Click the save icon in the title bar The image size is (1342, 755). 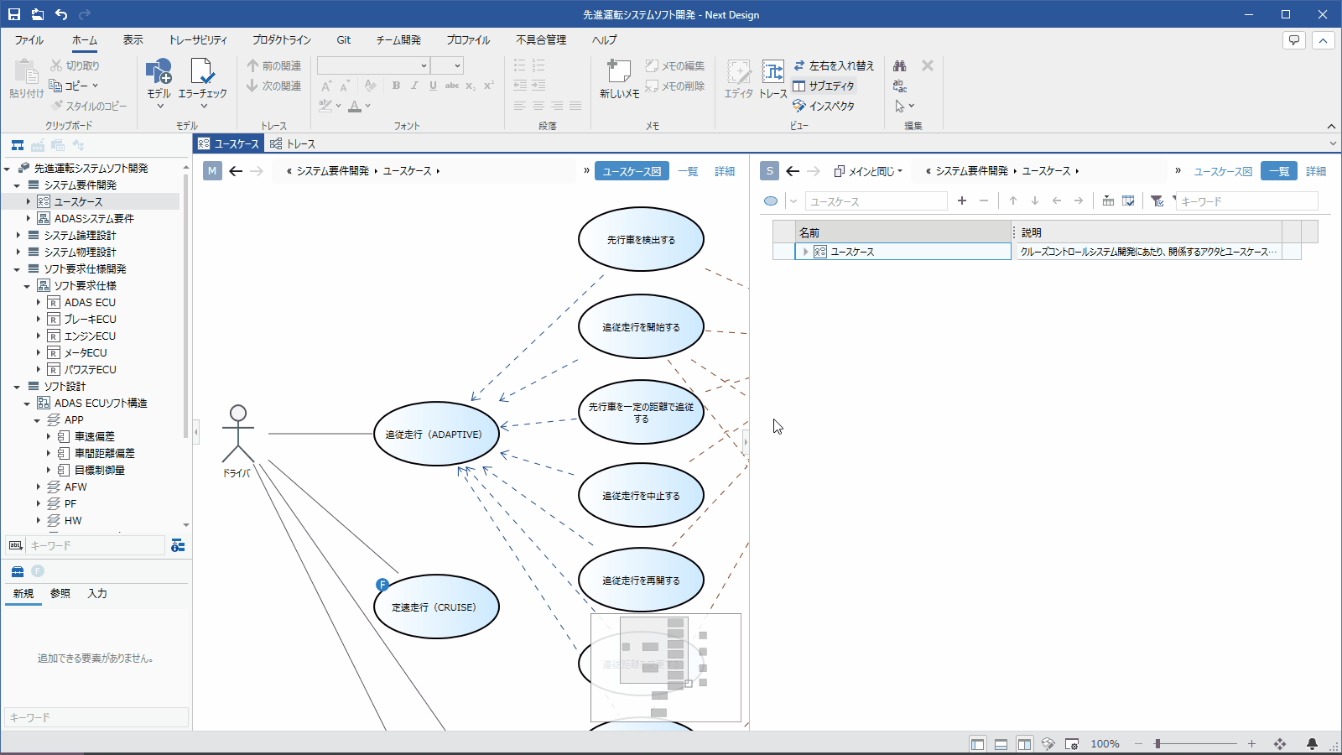[14, 14]
